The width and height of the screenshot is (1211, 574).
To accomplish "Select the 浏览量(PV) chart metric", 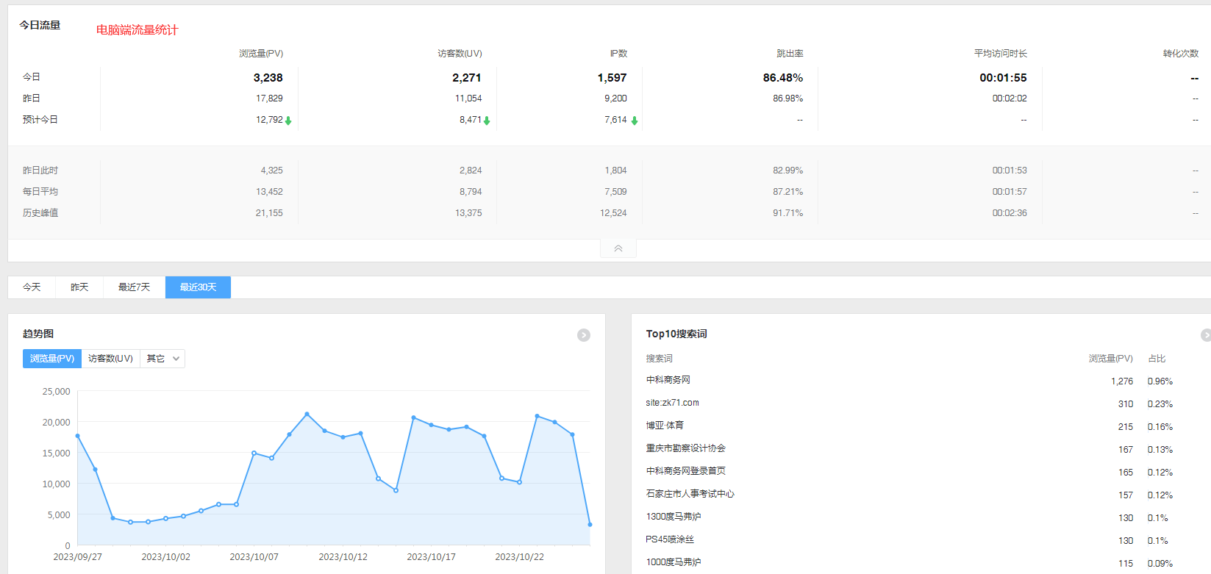I will [x=52, y=359].
